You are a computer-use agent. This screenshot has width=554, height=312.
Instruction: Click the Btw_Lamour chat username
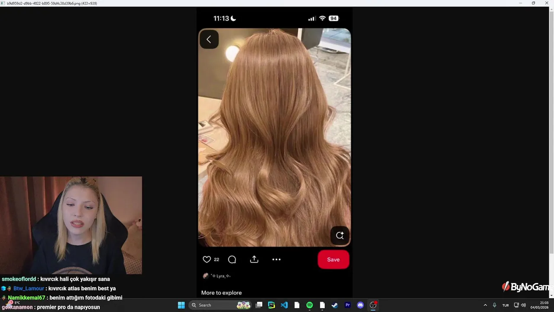pyautogui.click(x=29, y=289)
